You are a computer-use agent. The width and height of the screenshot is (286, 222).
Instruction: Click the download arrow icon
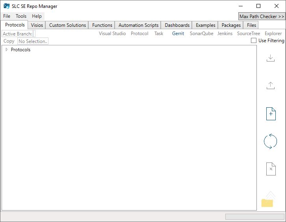coord(271,58)
